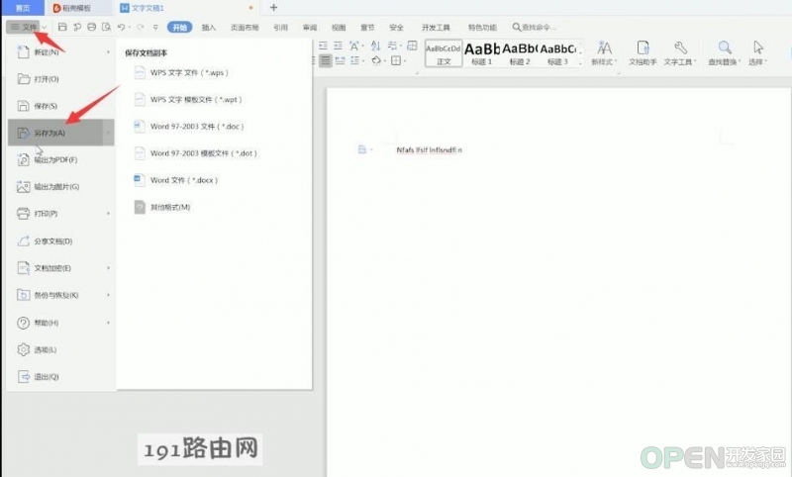Choose 打印(P) in the file menu
792x477 pixels.
point(60,214)
